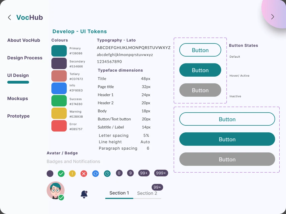Click the user avatar picture

tap(56, 190)
